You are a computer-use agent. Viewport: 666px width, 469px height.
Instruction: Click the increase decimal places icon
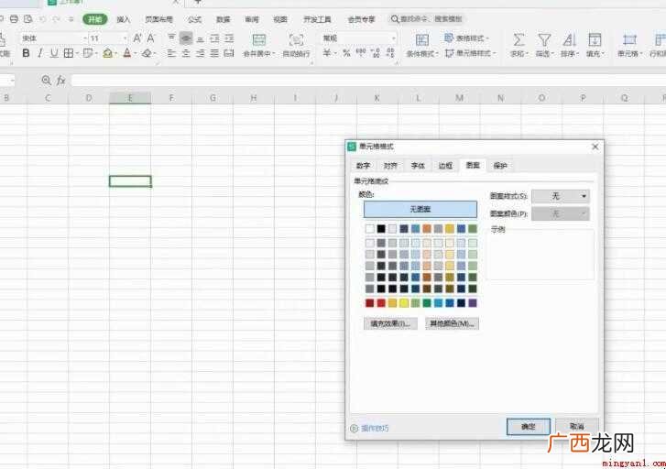pyautogui.click(x=376, y=53)
